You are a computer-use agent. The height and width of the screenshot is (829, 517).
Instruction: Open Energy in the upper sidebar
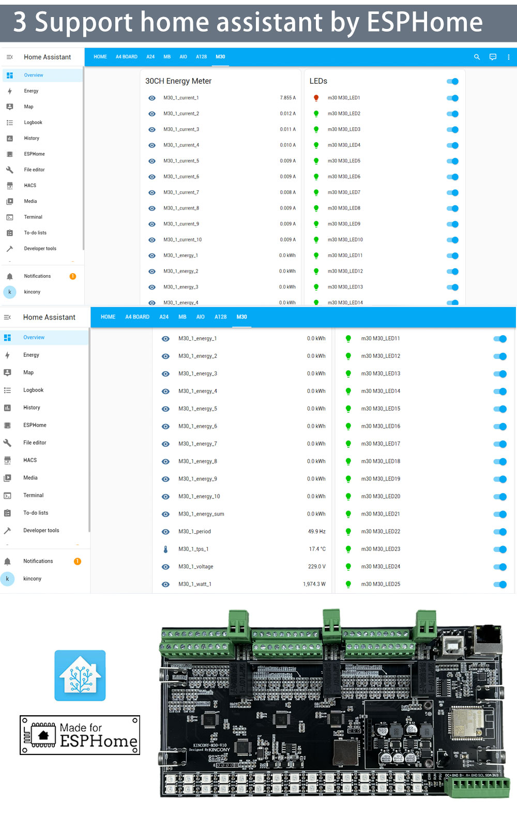point(31,91)
